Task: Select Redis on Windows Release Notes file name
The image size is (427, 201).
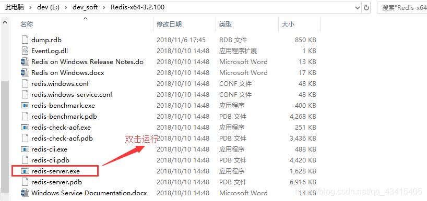Action: (x=87, y=62)
